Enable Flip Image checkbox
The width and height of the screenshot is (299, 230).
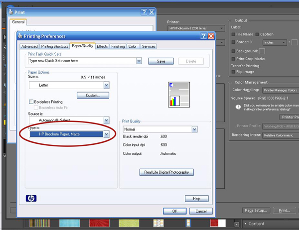(x=233, y=72)
